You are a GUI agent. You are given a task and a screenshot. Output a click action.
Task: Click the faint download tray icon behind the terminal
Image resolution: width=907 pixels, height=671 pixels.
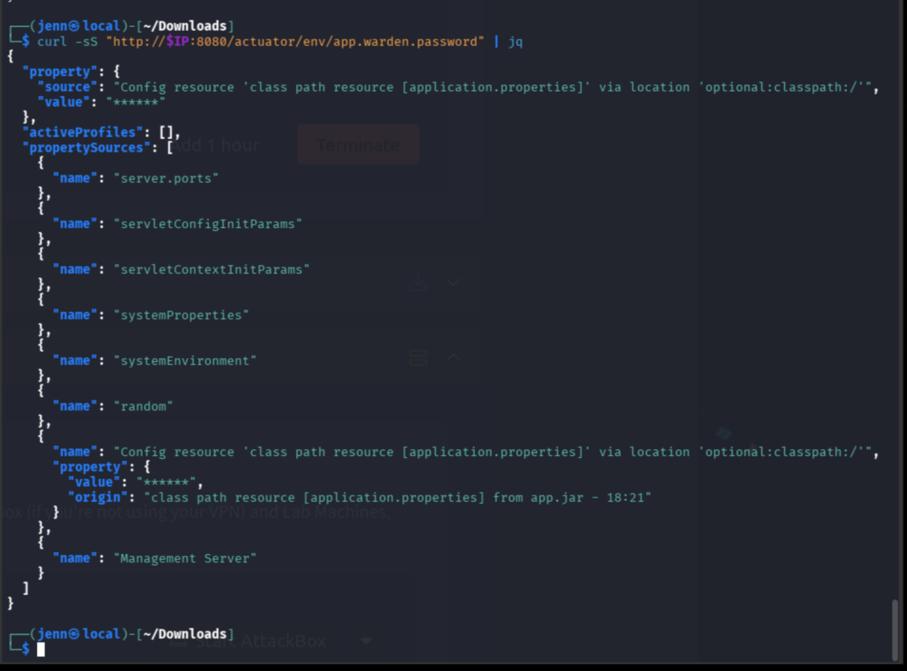418,282
